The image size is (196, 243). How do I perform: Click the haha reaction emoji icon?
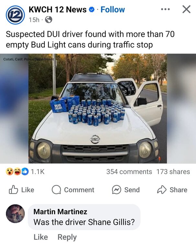click(17, 172)
